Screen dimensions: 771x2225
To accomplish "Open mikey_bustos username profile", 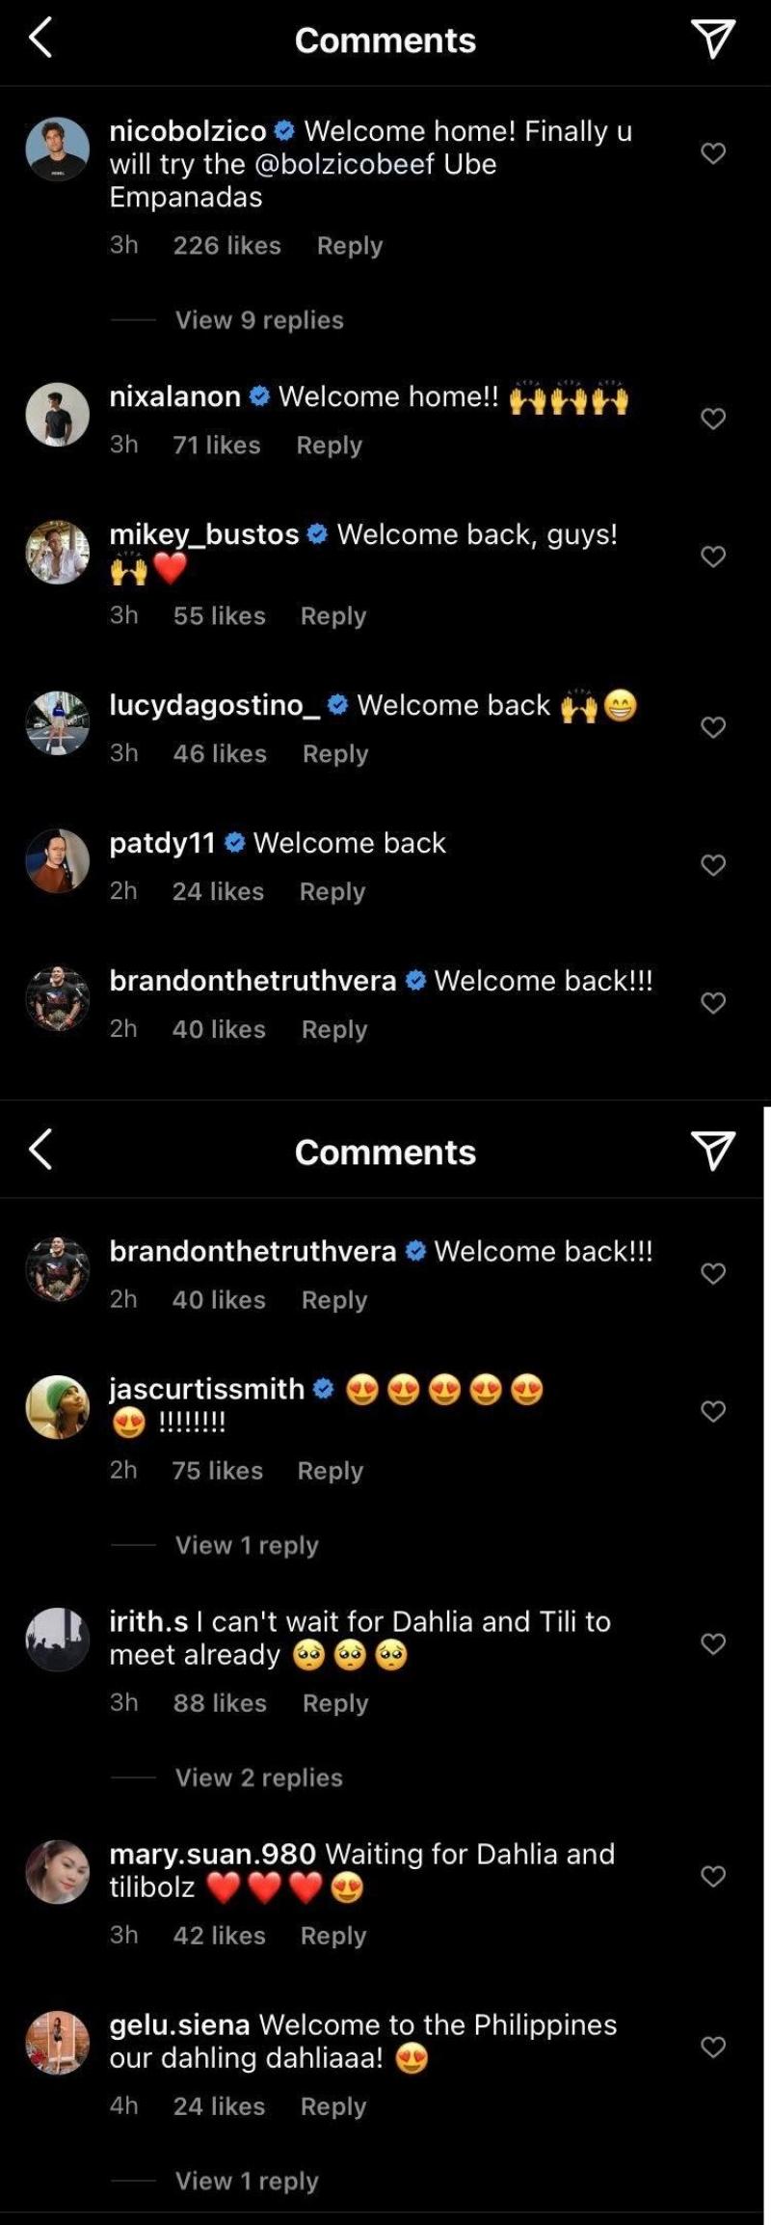I will pyautogui.click(x=204, y=534).
